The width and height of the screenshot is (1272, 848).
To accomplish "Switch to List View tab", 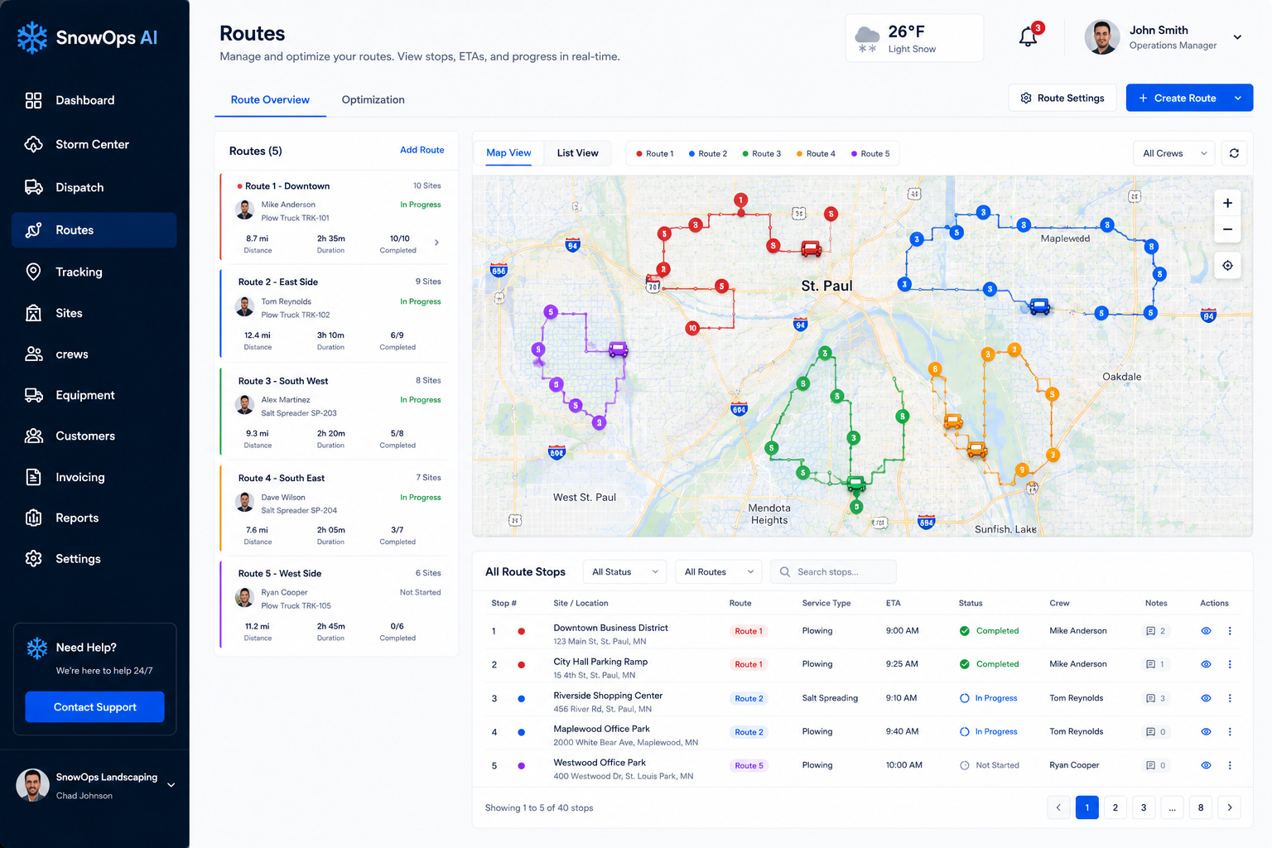I will click(x=577, y=153).
